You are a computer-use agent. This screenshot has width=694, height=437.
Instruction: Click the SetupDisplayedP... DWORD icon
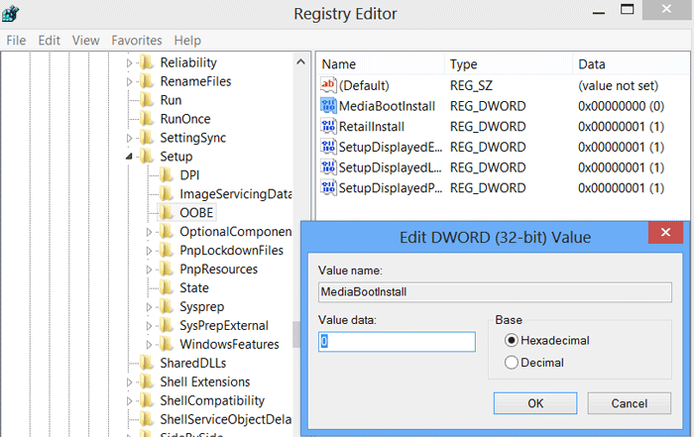tap(328, 187)
